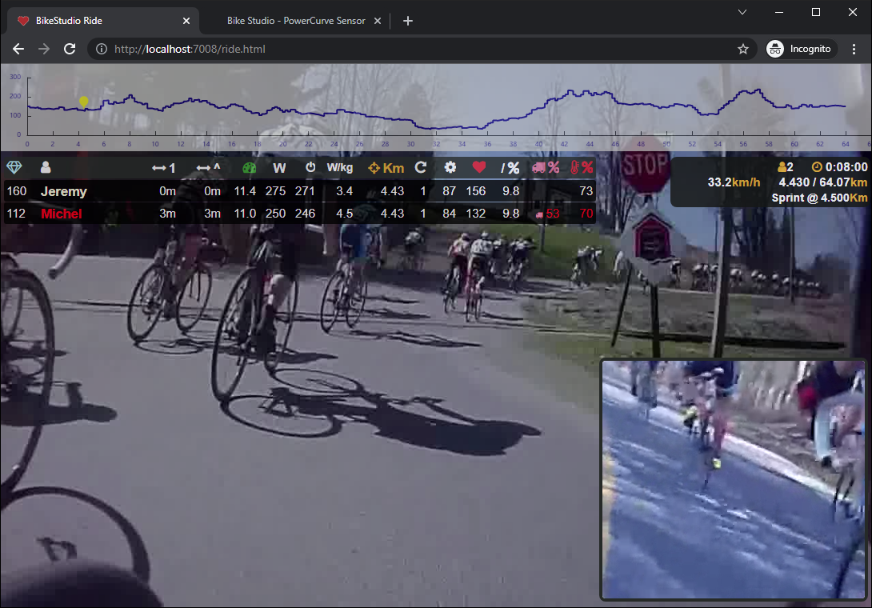Screen dimensions: 872x608
Task: Click Michel's heart rate value 132
Action: (475, 214)
